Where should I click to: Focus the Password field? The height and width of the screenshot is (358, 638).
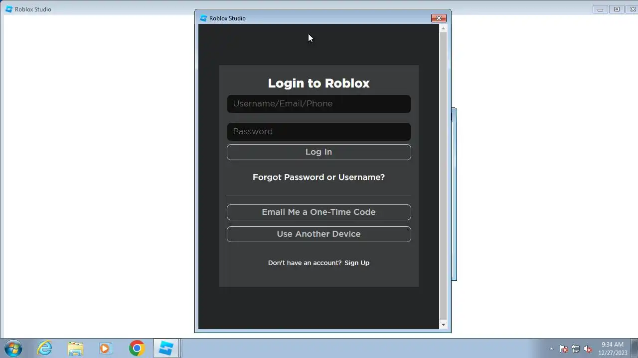point(319,132)
